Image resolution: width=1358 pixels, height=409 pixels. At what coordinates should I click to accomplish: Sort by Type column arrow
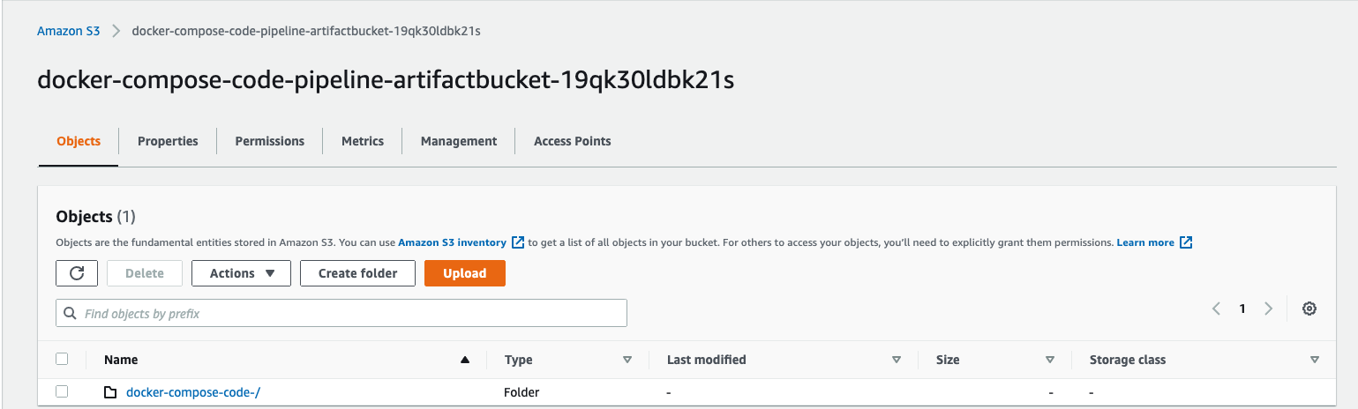pos(627,360)
